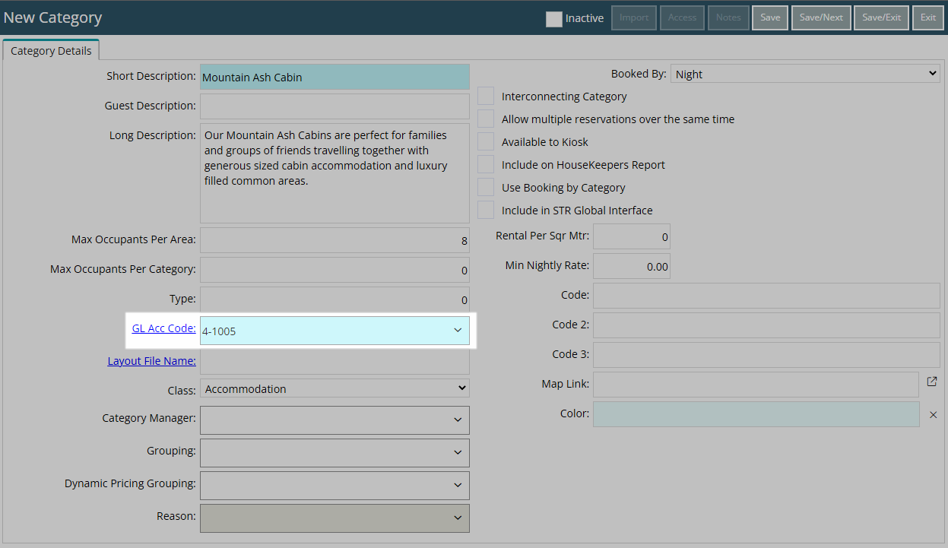This screenshot has height=548, width=948.
Task: Click the Guest Description field
Action: click(x=334, y=106)
